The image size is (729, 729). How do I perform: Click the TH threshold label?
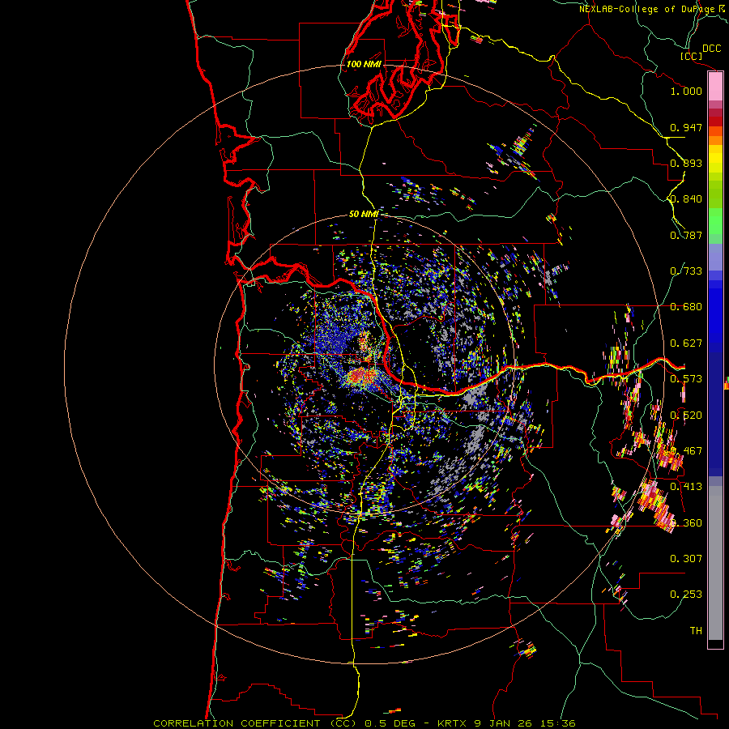coord(696,631)
